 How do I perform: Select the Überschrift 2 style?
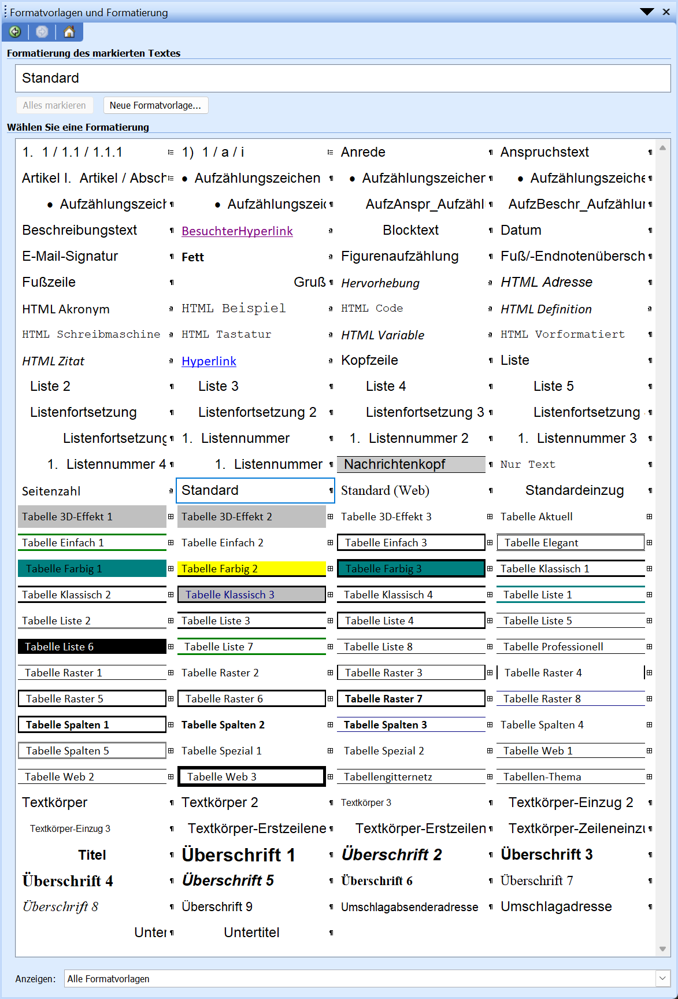point(391,854)
